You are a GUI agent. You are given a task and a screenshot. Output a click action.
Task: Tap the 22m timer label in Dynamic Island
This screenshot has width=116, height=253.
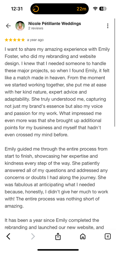[81, 9]
